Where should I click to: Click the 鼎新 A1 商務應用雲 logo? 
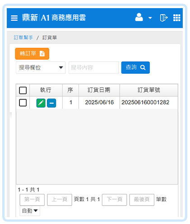(54, 18)
